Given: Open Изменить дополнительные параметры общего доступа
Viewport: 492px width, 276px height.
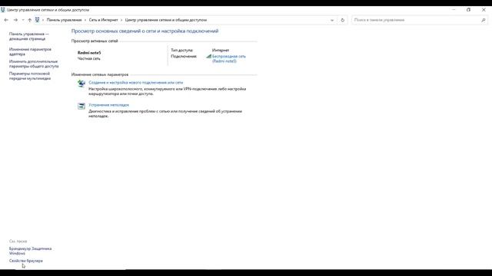Looking at the screenshot, I should point(34,64).
